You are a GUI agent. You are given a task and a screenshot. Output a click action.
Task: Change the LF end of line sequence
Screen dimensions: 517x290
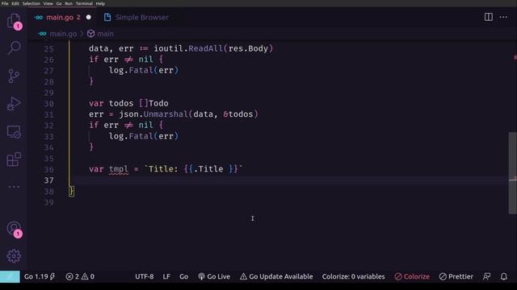(166, 276)
